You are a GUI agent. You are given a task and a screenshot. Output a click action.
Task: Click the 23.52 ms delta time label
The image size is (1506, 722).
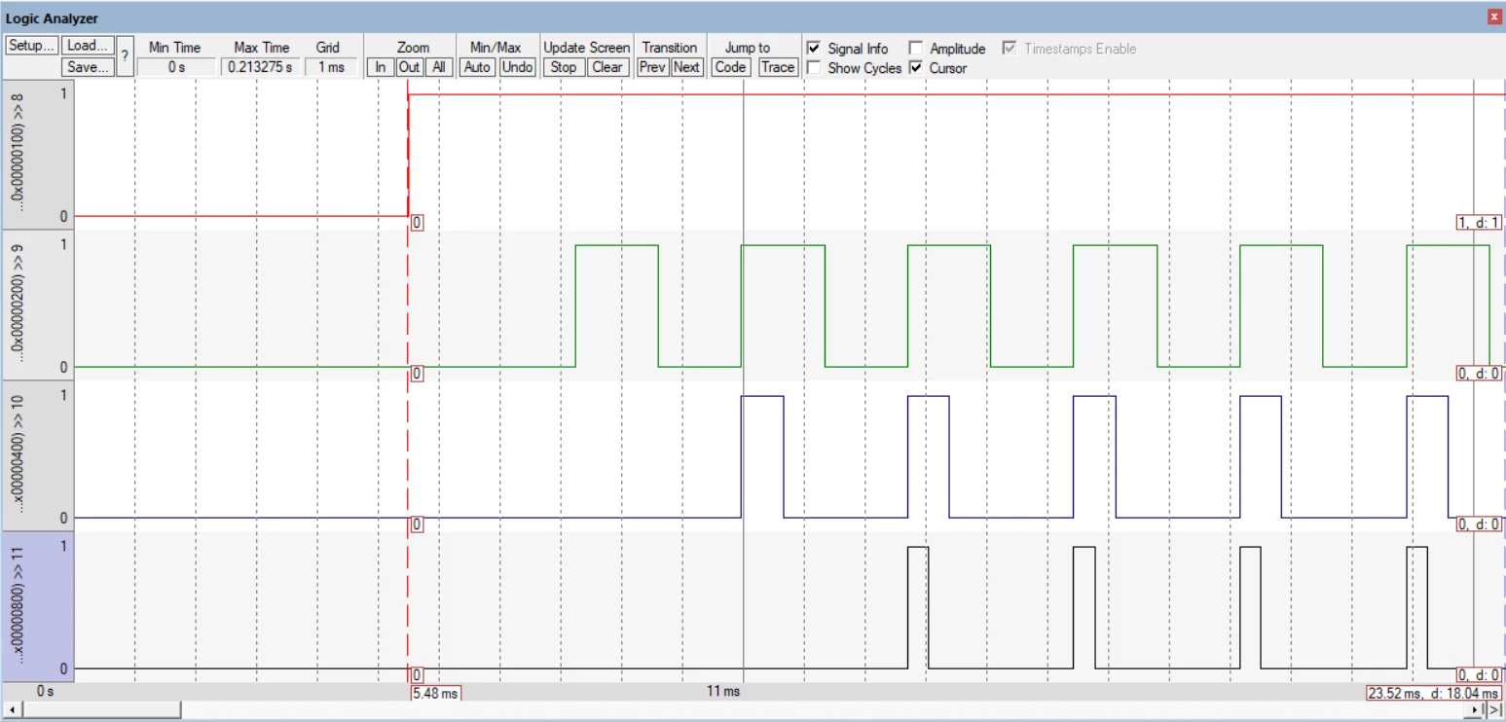(1434, 694)
